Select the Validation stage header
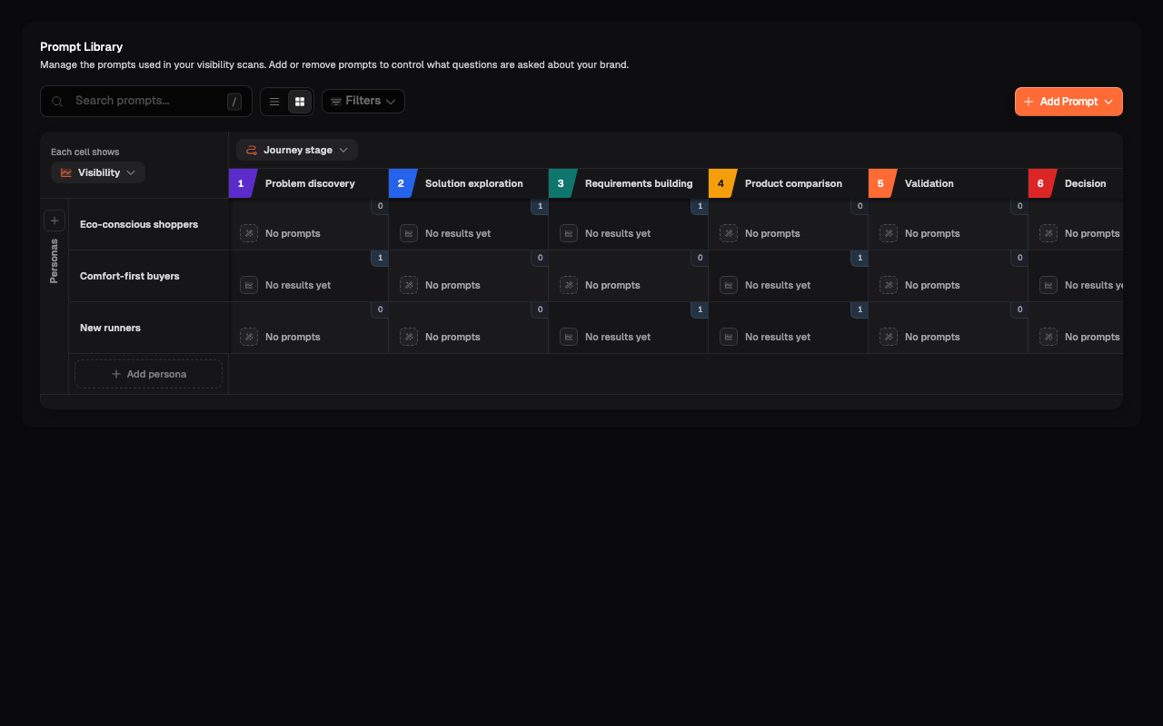1163x726 pixels. point(949,183)
